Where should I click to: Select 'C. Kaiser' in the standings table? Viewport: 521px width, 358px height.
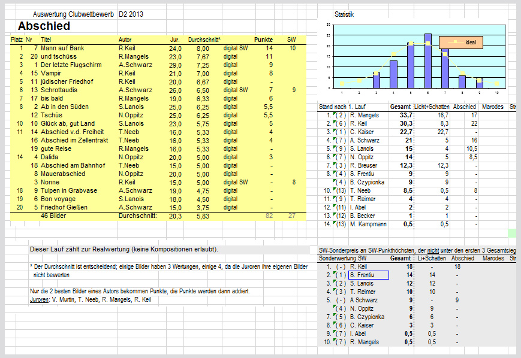[362, 132]
